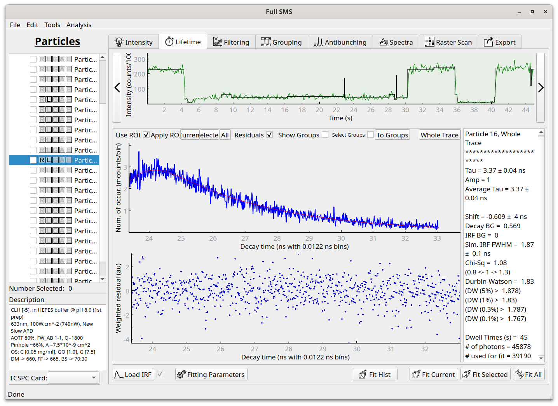Check the highlighted particle row's checkbox
558x406 pixels.
pyautogui.click(x=33, y=160)
